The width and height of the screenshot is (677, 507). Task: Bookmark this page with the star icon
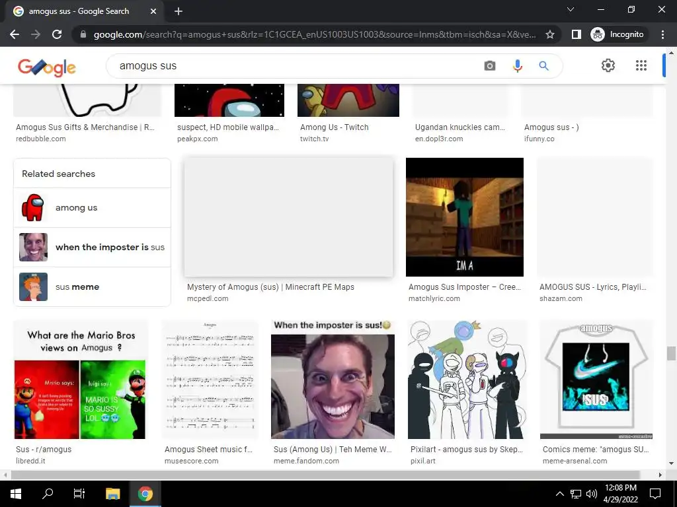click(x=549, y=34)
